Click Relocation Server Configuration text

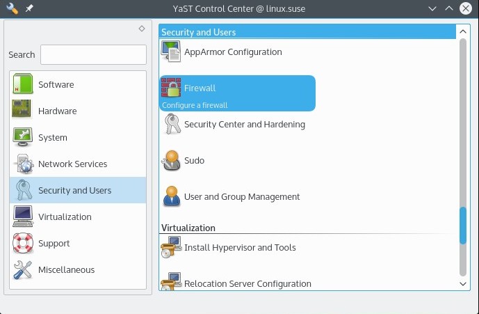[x=247, y=283]
